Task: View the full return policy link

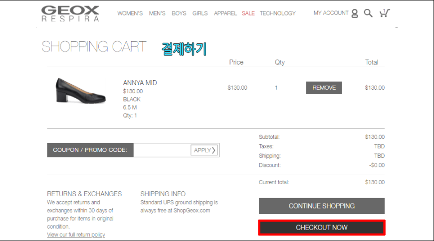Action: (76, 235)
